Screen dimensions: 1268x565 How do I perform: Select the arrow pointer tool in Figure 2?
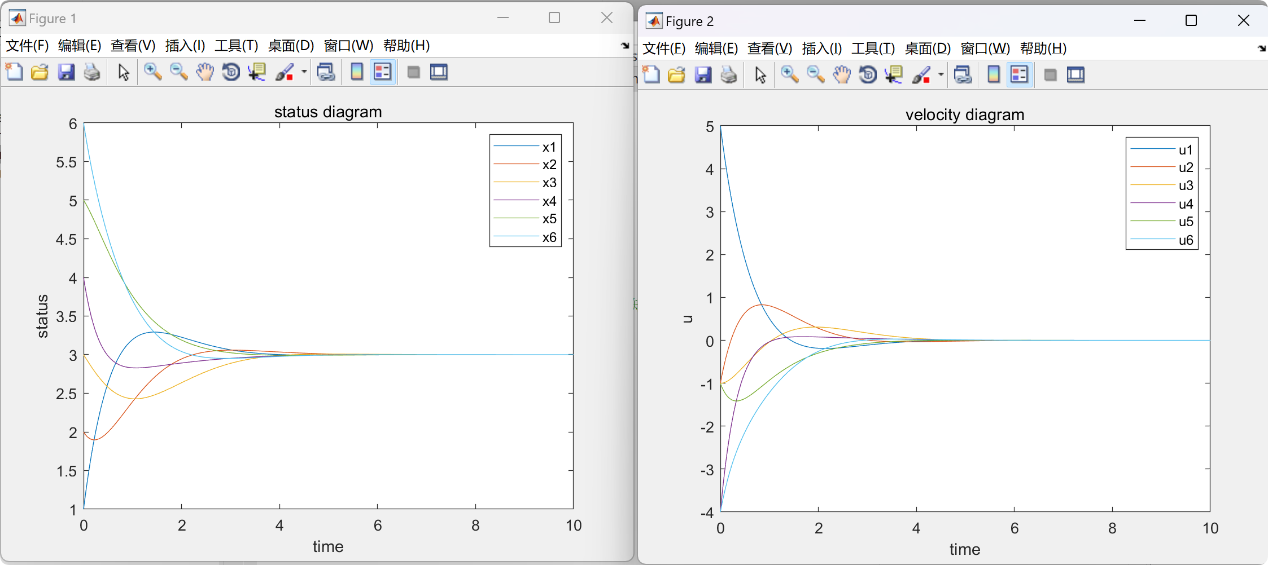pos(759,74)
